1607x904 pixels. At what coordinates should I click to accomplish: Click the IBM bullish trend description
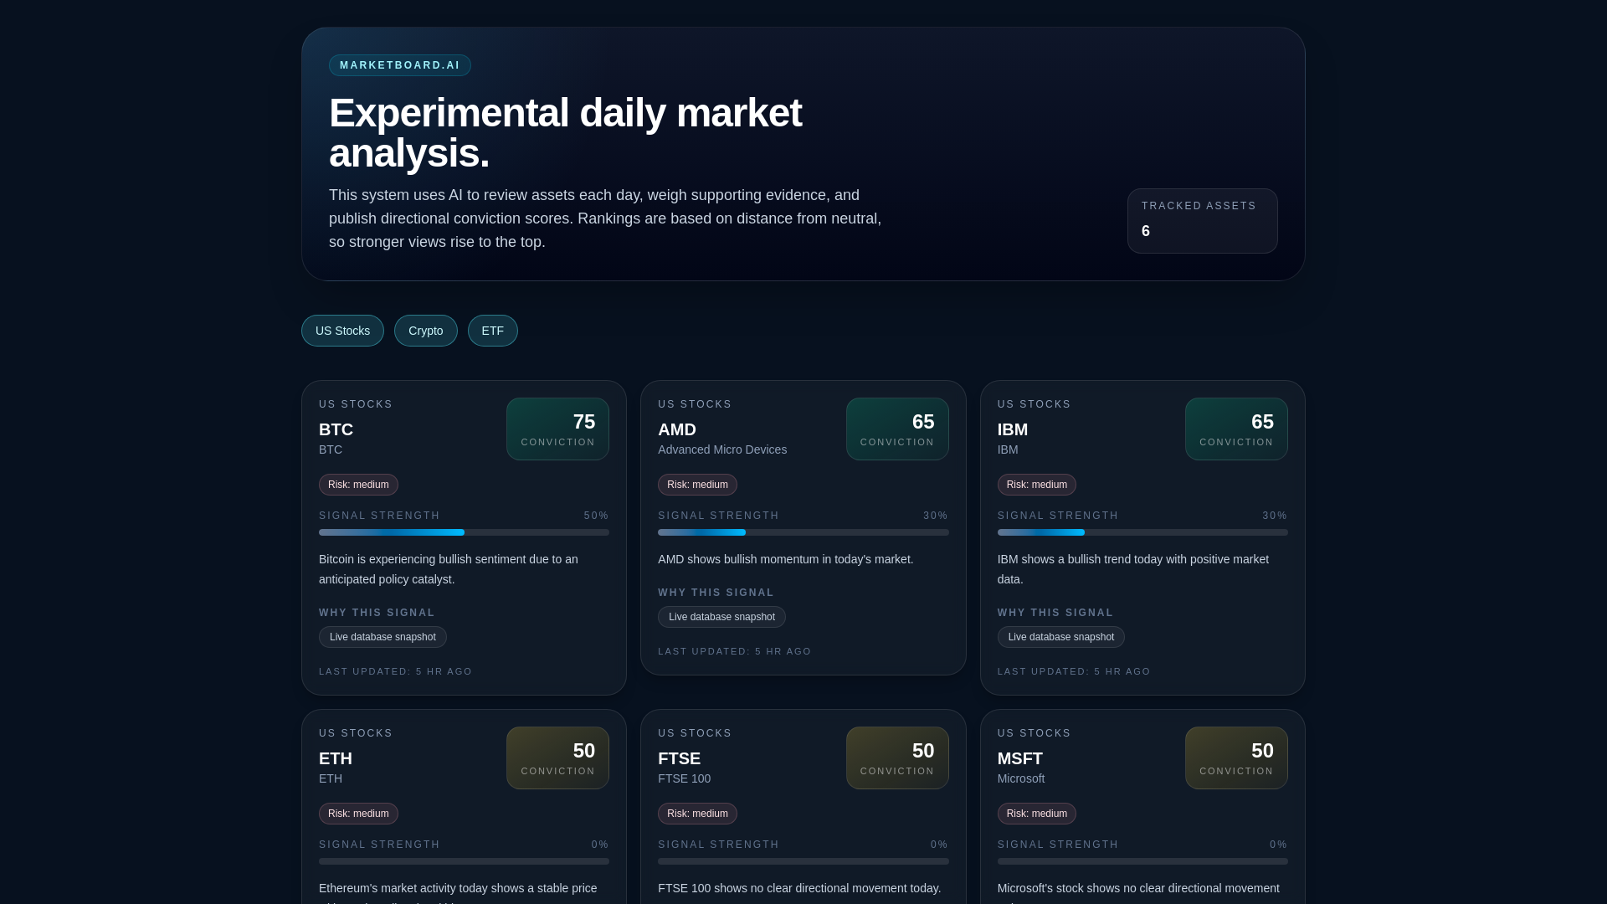click(x=1133, y=569)
